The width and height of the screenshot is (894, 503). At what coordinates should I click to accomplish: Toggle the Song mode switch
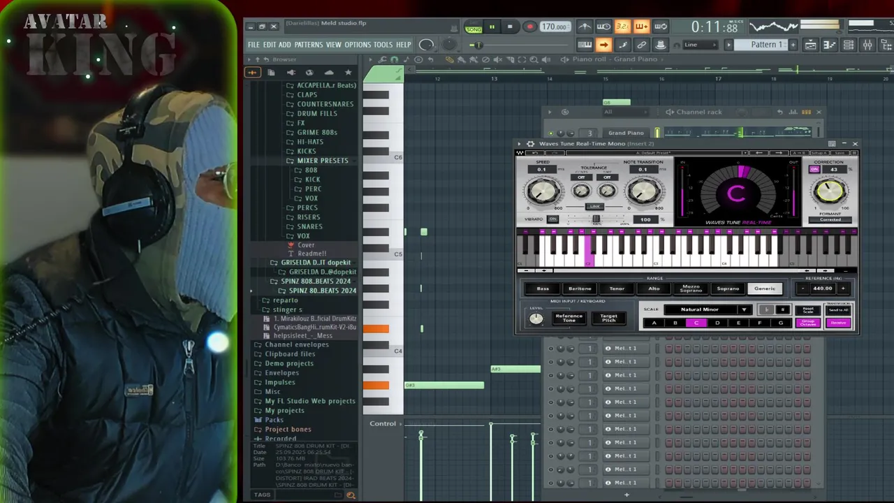coord(474,28)
